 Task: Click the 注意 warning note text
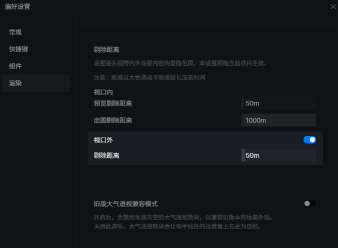[149, 77]
